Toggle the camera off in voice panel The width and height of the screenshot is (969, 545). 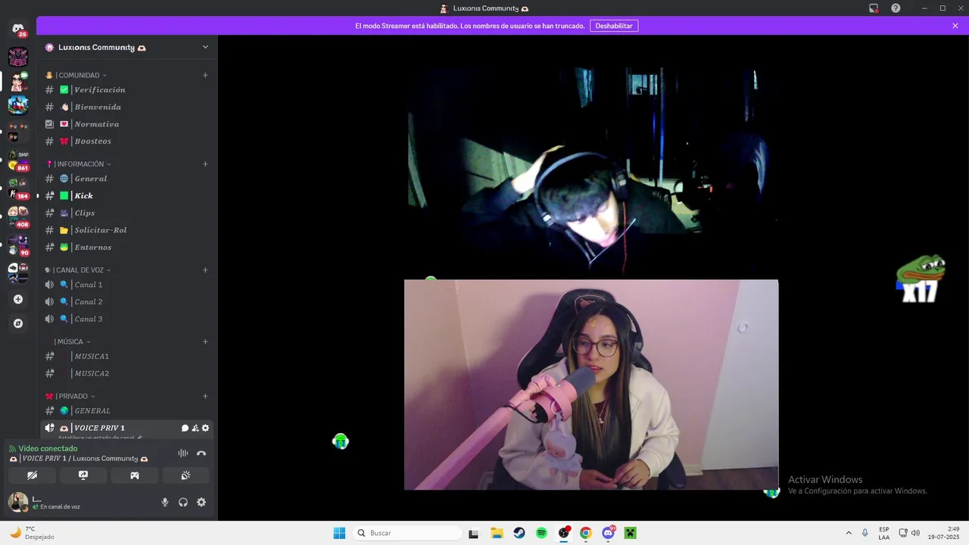point(32,475)
